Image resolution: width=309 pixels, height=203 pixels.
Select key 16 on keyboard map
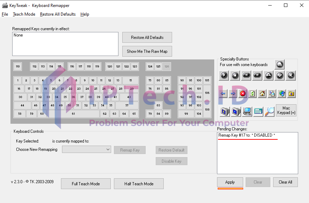pyautogui.click(x=19, y=89)
